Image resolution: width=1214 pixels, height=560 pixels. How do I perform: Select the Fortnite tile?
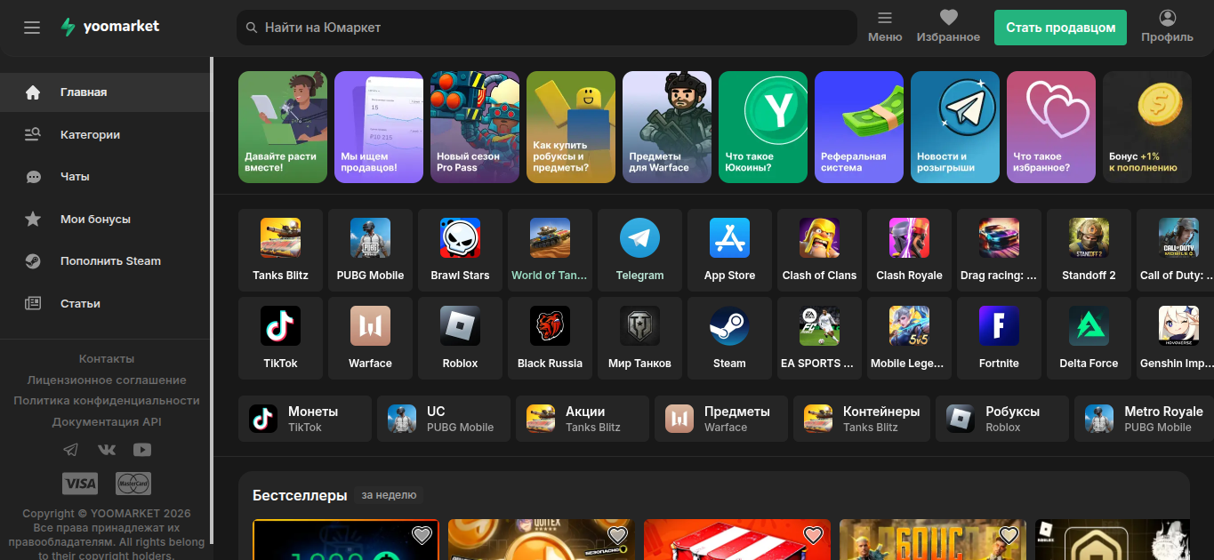coord(999,338)
